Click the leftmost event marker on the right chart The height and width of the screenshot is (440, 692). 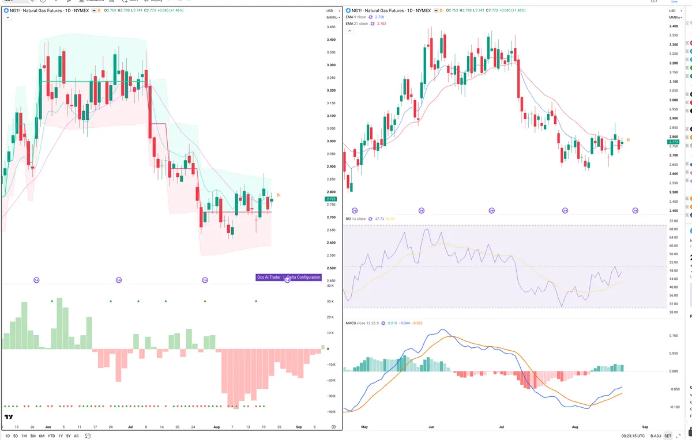point(354,211)
